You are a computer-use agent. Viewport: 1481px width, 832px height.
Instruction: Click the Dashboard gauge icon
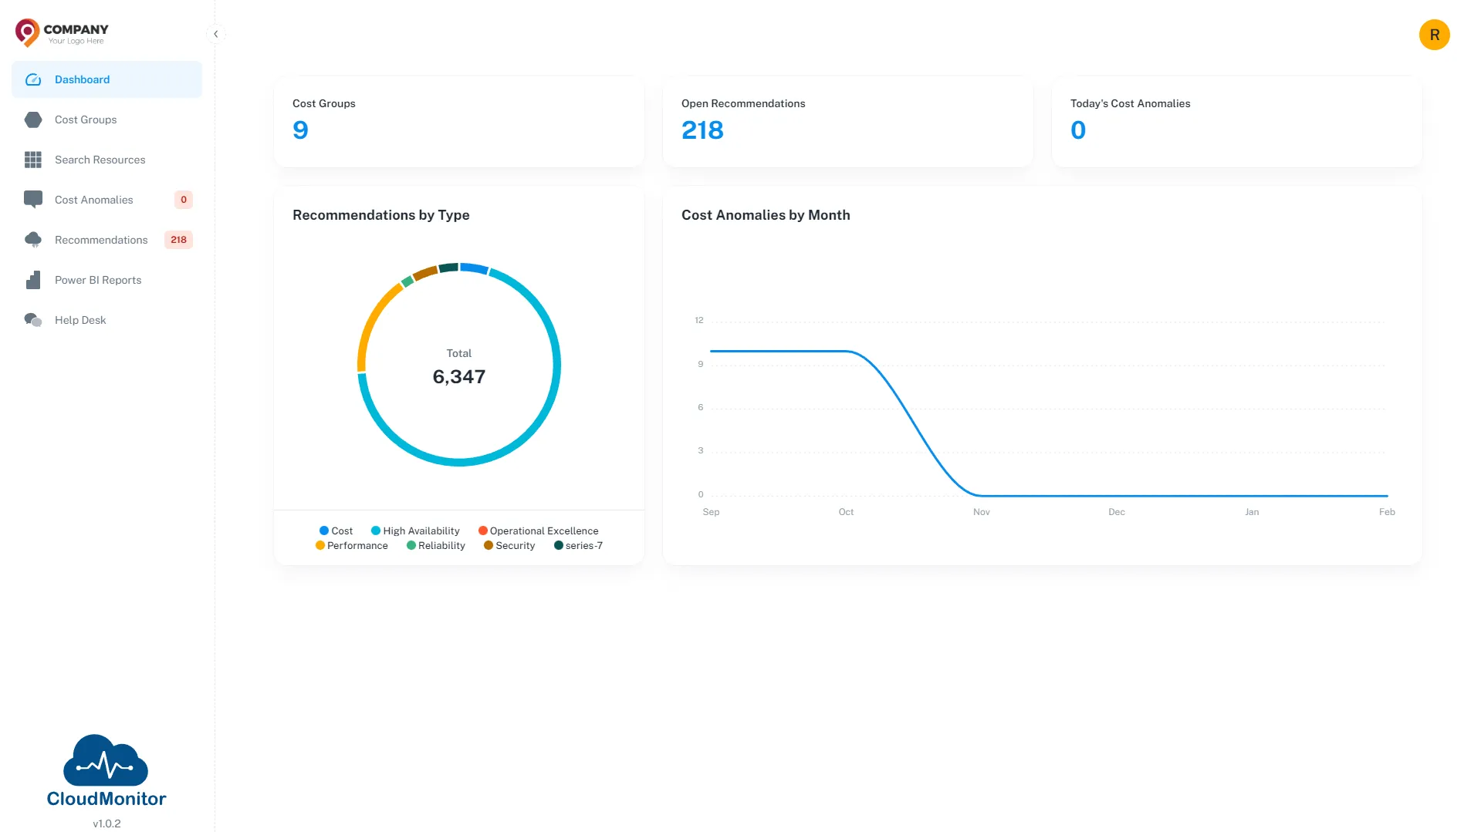coord(33,79)
